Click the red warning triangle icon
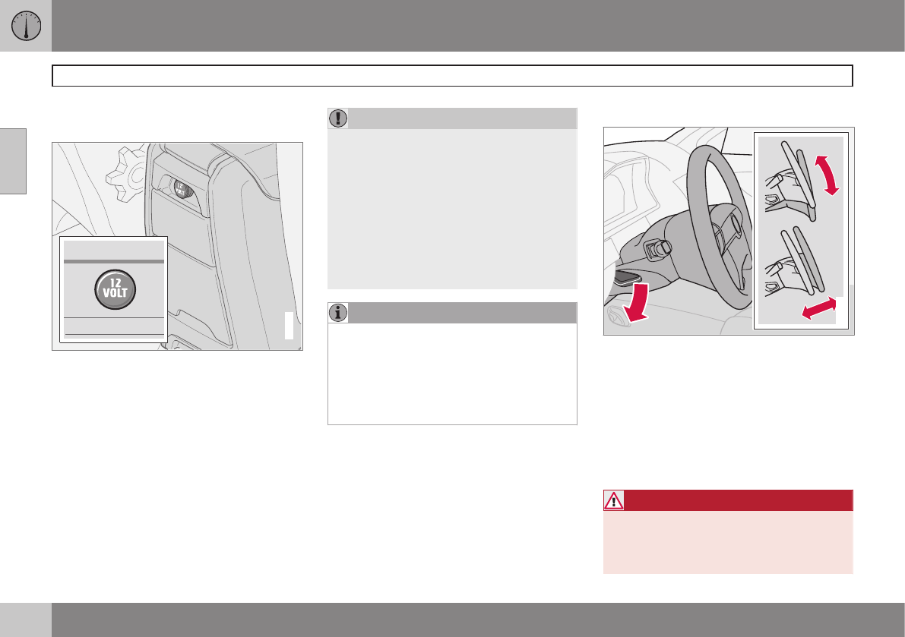This screenshot has width=905, height=637. 613,500
